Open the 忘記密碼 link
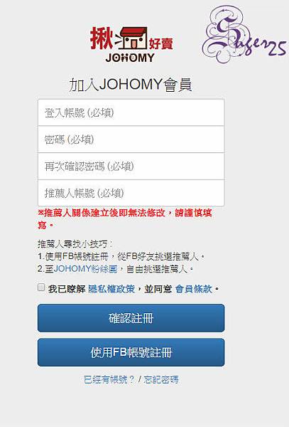289x427 pixels. click(161, 379)
